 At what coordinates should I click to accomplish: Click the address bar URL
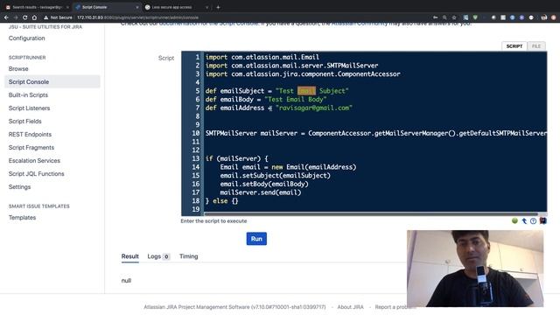[138, 17]
